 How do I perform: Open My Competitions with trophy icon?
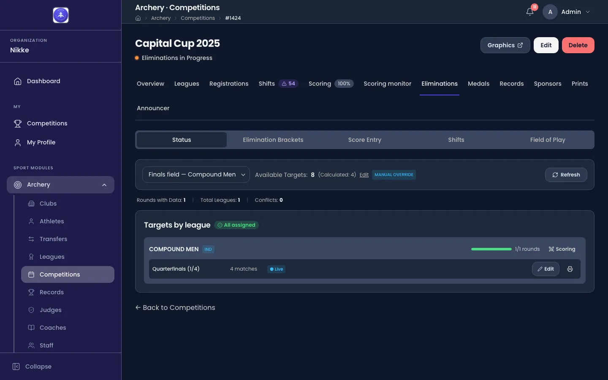coord(60,123)
